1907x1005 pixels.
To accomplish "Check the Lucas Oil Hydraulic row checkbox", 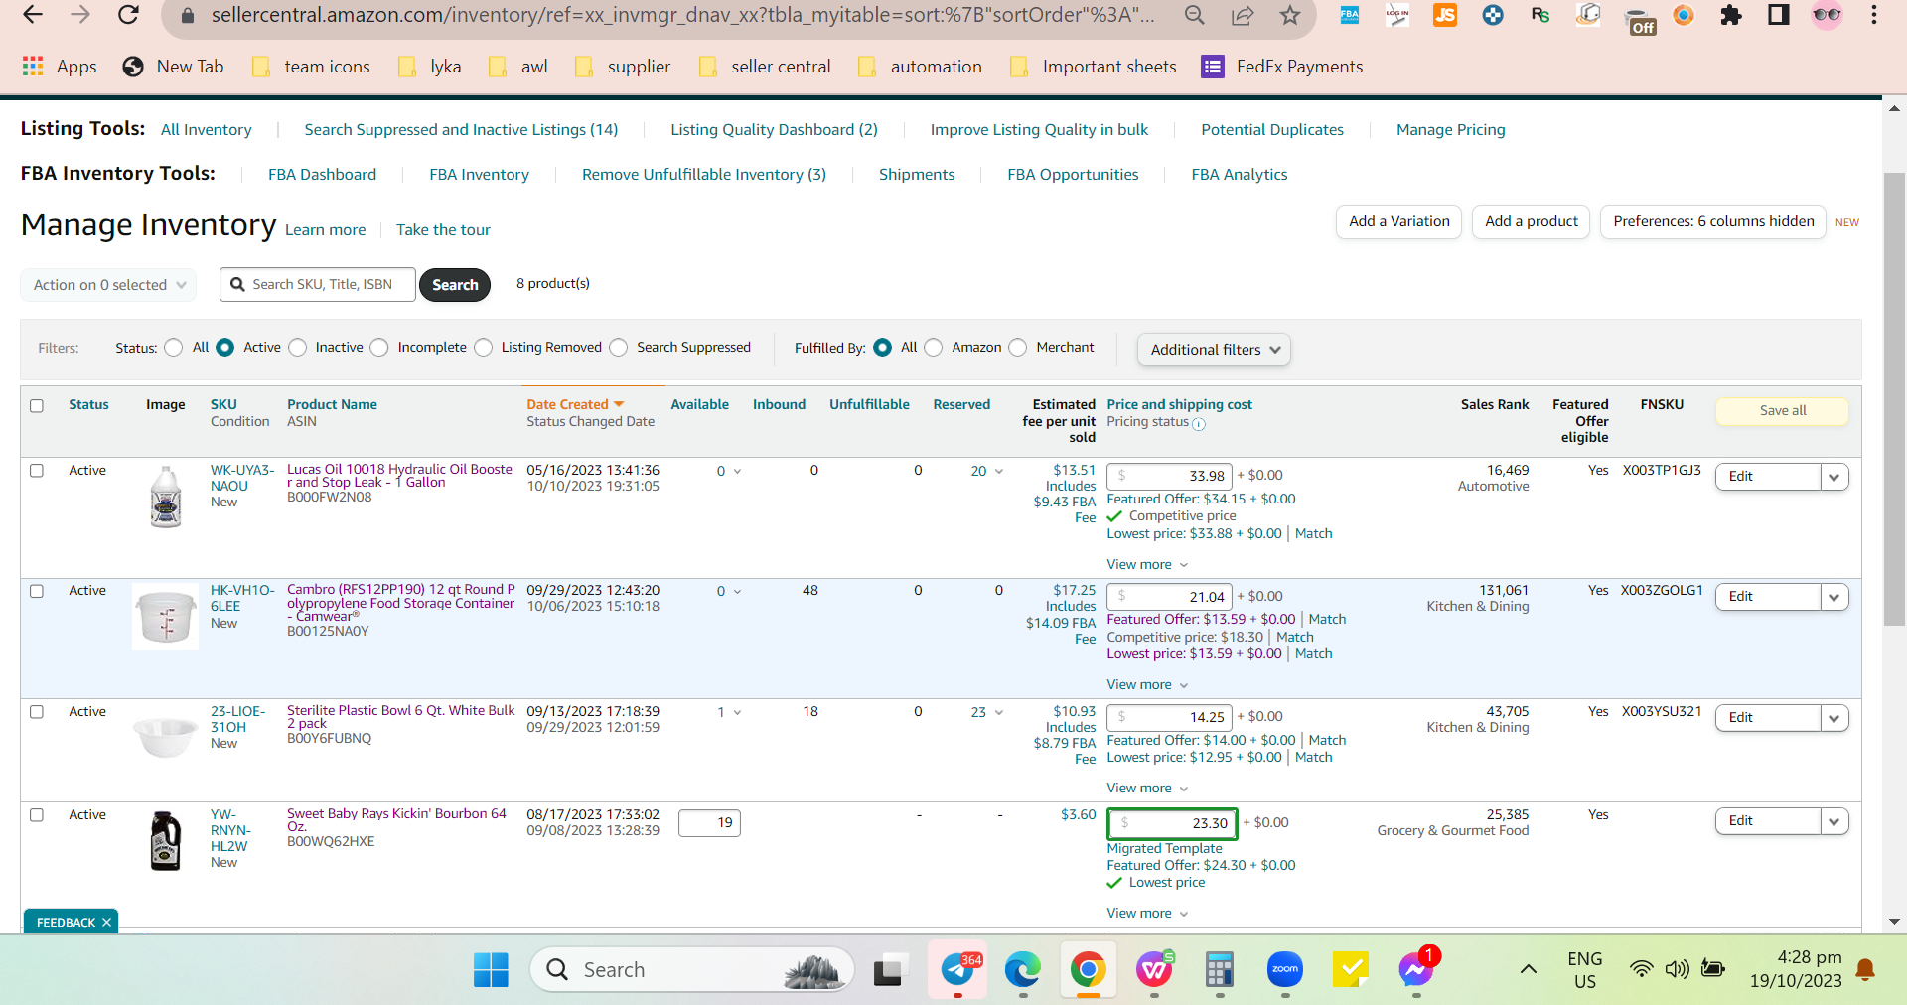I will pyautogui.click(x=37, y=471).
